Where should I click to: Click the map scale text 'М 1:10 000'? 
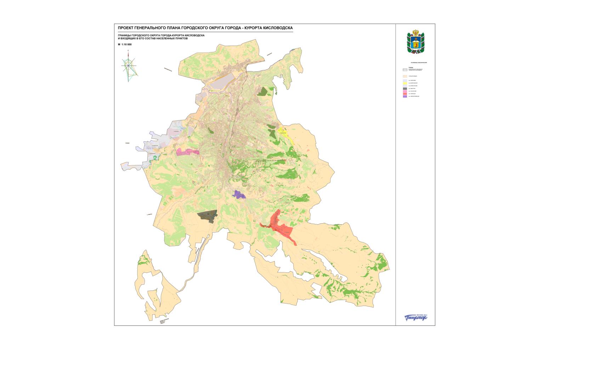point(125,45)
